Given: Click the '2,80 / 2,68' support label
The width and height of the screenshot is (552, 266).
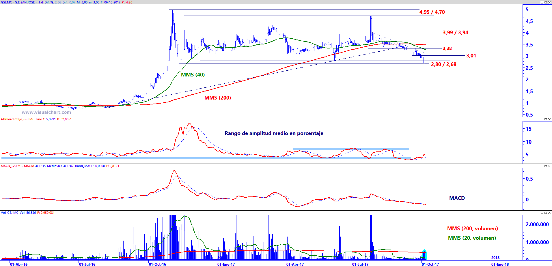Looking at the screenshot, I should (x=444, y=64).
